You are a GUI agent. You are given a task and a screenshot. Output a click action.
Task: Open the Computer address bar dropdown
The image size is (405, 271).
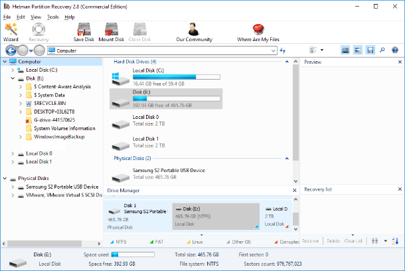274,50
